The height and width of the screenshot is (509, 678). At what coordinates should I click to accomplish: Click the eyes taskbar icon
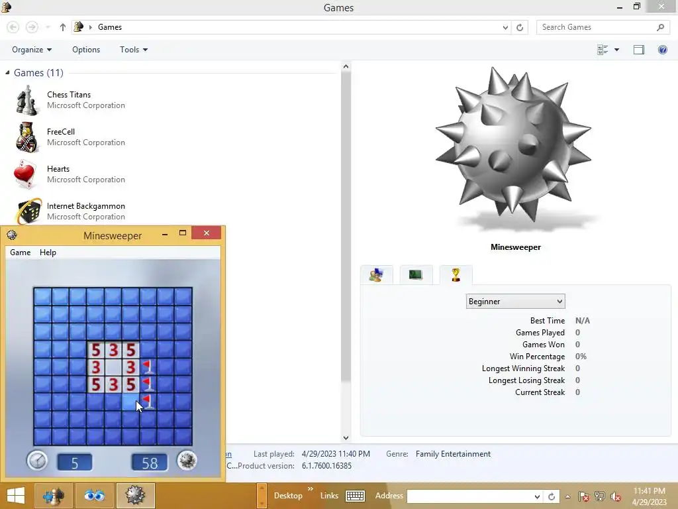(x=94, y=496)
